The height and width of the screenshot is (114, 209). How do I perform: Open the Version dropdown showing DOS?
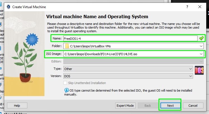[x=128, y=76]
